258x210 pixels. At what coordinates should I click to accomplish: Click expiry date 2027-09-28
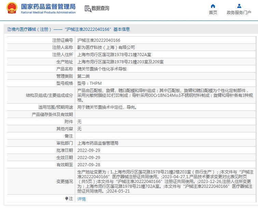pos(89,165)
